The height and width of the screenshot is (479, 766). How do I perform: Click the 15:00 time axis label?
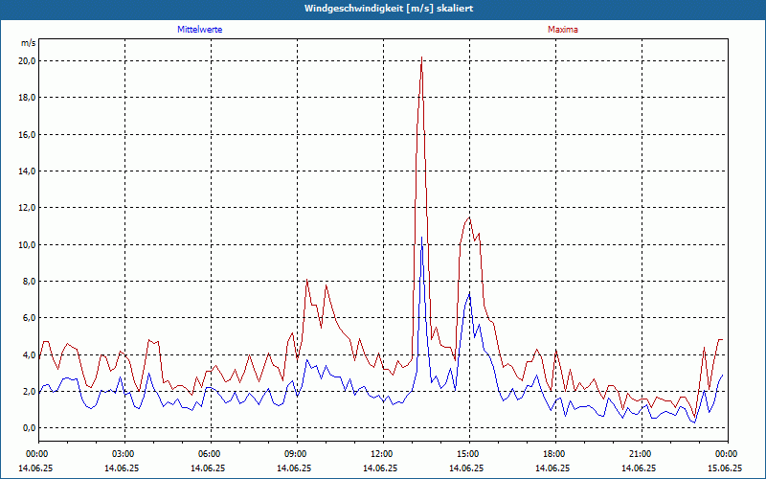pos(466,454)
